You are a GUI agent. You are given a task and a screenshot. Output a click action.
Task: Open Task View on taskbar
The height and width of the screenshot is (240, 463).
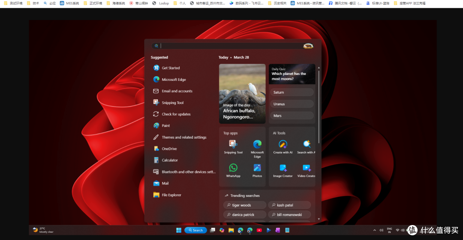tap(212, 230)
